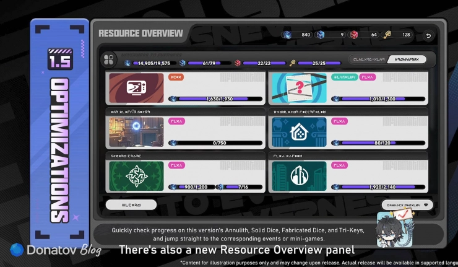
Task: Click the 840 Annulith balance value
Action: point(306,35)
